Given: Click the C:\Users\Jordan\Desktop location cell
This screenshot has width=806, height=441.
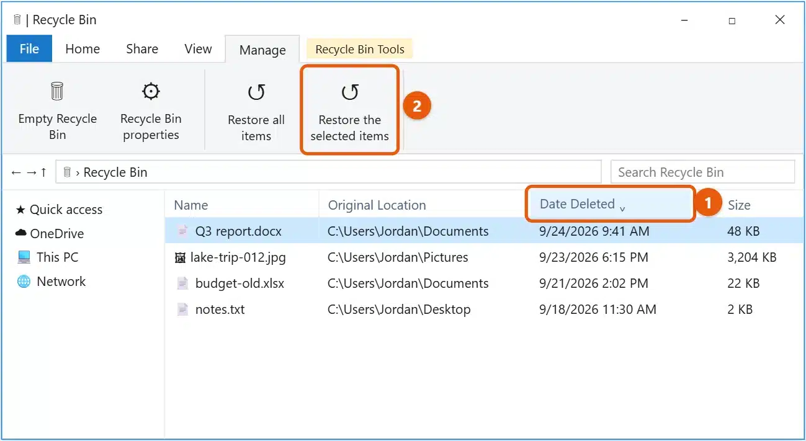Looking at the screenshot, I should point(399,310).
